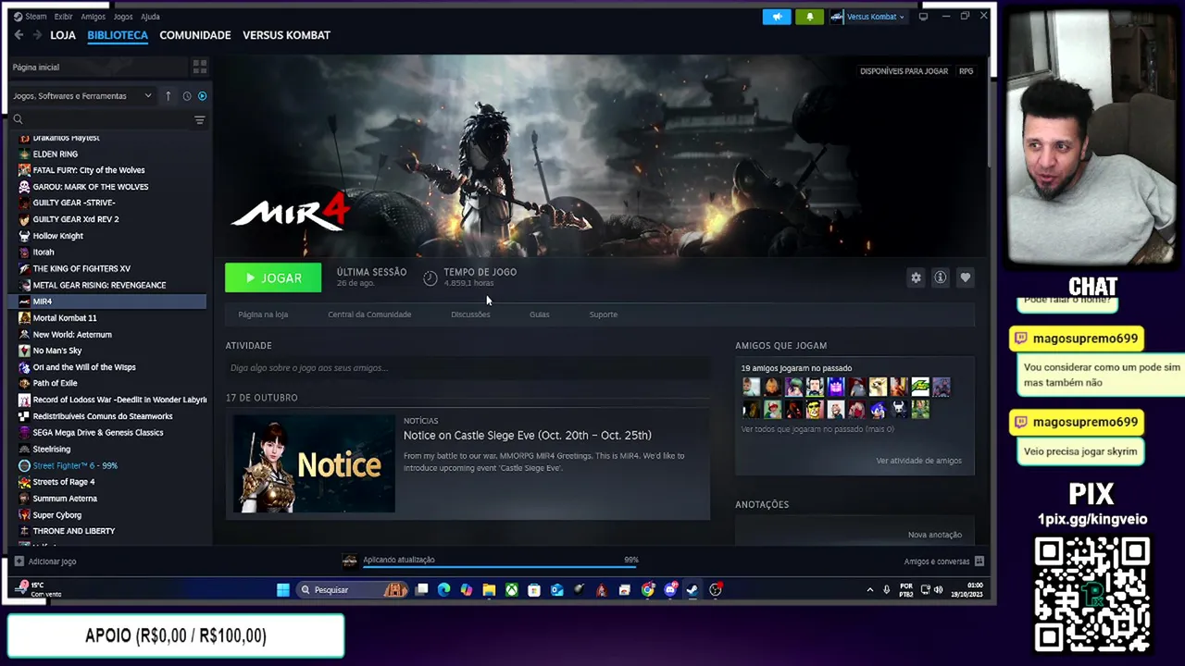Toggle sort order arrow in library sidebar
The image size is (1185, 666).
(168, 96)
